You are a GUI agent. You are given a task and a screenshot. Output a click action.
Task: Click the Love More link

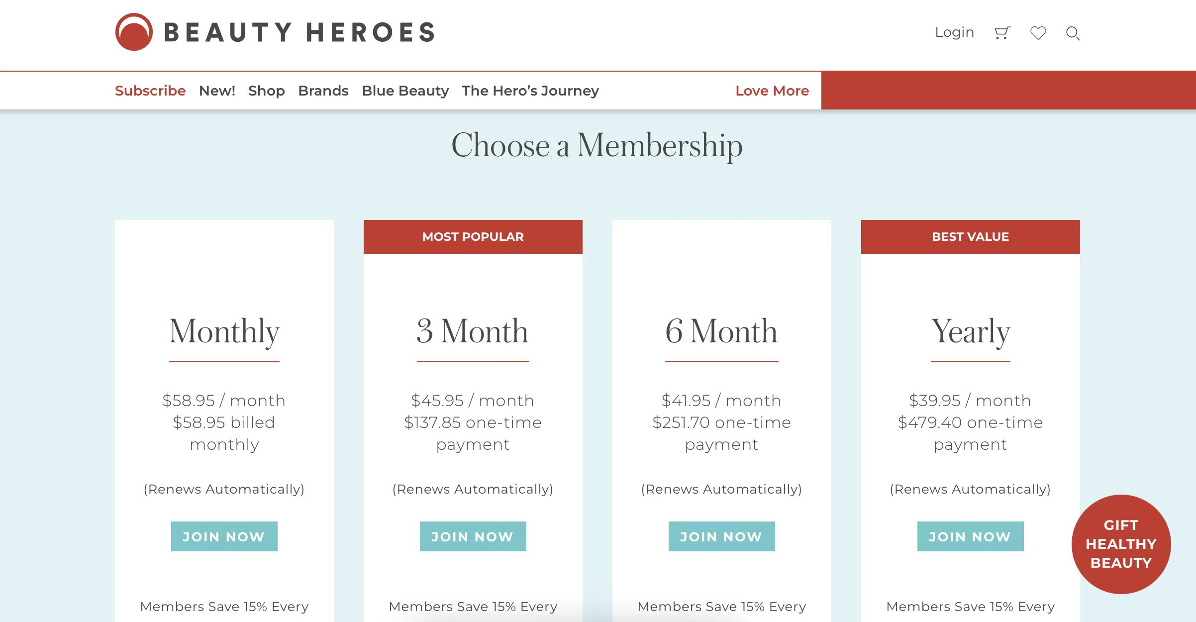(772, 91)
